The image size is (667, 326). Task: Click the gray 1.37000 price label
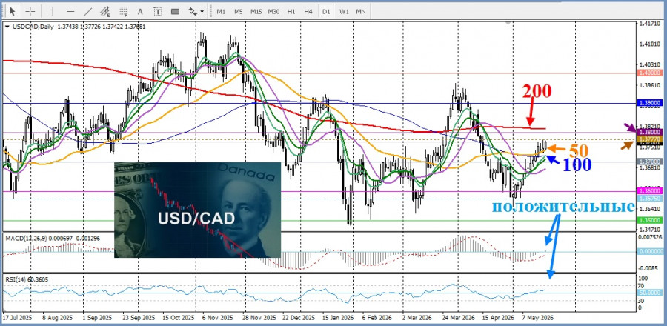tap(650, 162)
